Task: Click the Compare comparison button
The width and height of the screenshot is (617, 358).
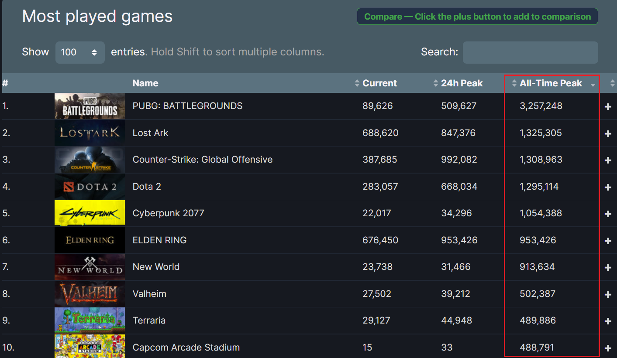Action: pos(477,17)
